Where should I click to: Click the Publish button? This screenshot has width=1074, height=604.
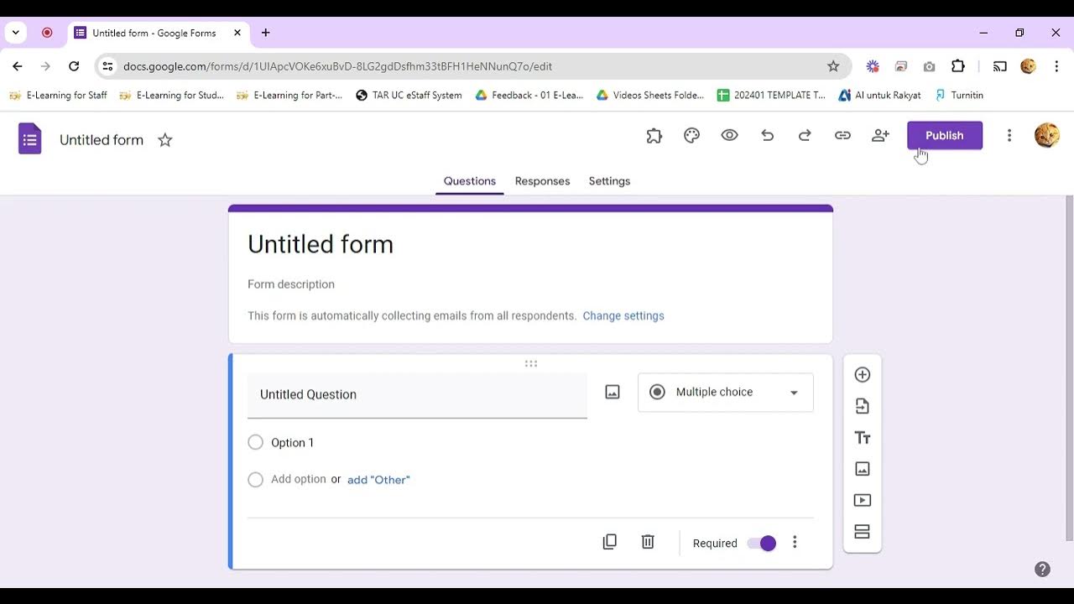tap(944, 136)
